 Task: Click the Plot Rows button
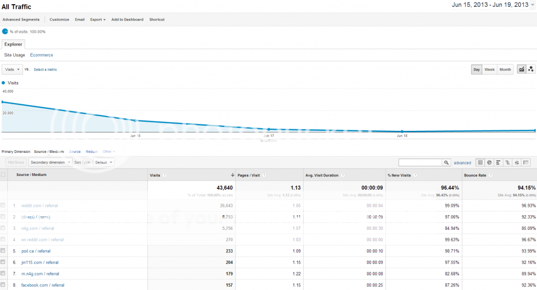[16, 162]
